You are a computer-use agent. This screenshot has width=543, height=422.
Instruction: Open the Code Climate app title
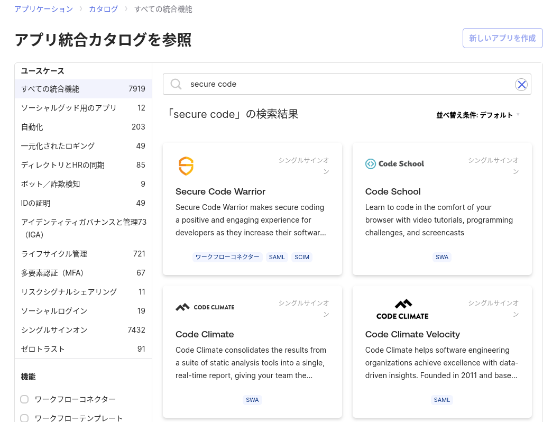coord(205,334)
